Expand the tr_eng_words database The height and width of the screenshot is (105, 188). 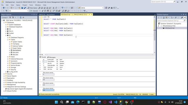pyautogui.click(x=6, y=72)
